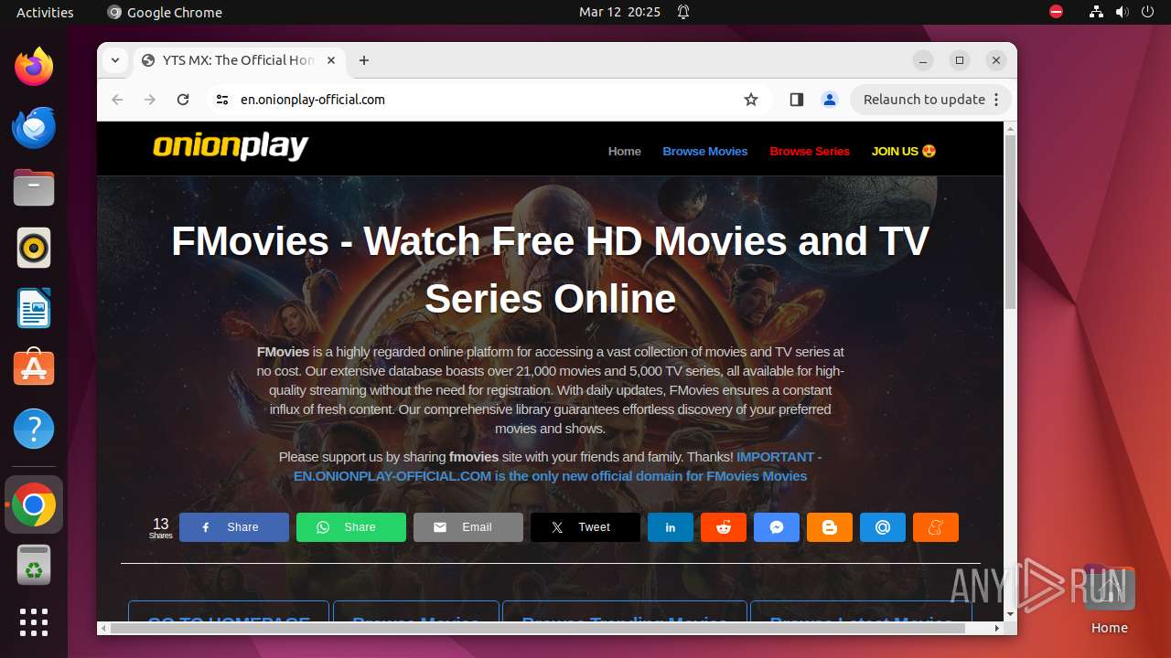Click the last orange share icon
This screenshot has height=658, width=1171.
click(x=936, y=527)
